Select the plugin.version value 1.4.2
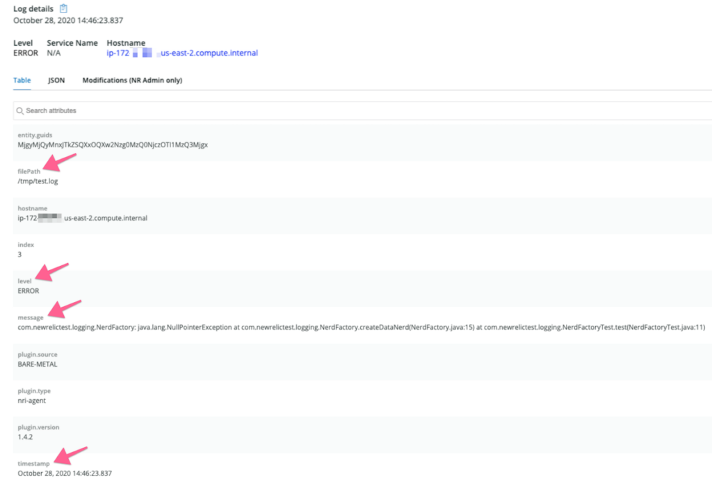The width and height of the screenshot is (712, 484). [x=25, y=437]
